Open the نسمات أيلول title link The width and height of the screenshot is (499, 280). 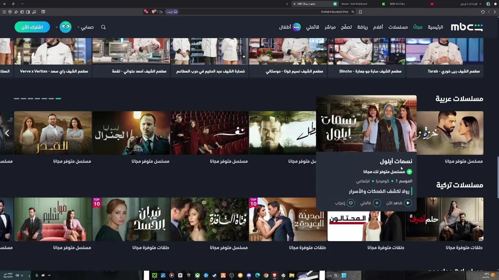coord(396,161)
